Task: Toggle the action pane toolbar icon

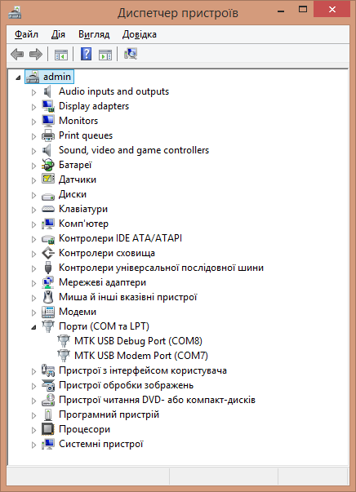Action: point(105,55)
